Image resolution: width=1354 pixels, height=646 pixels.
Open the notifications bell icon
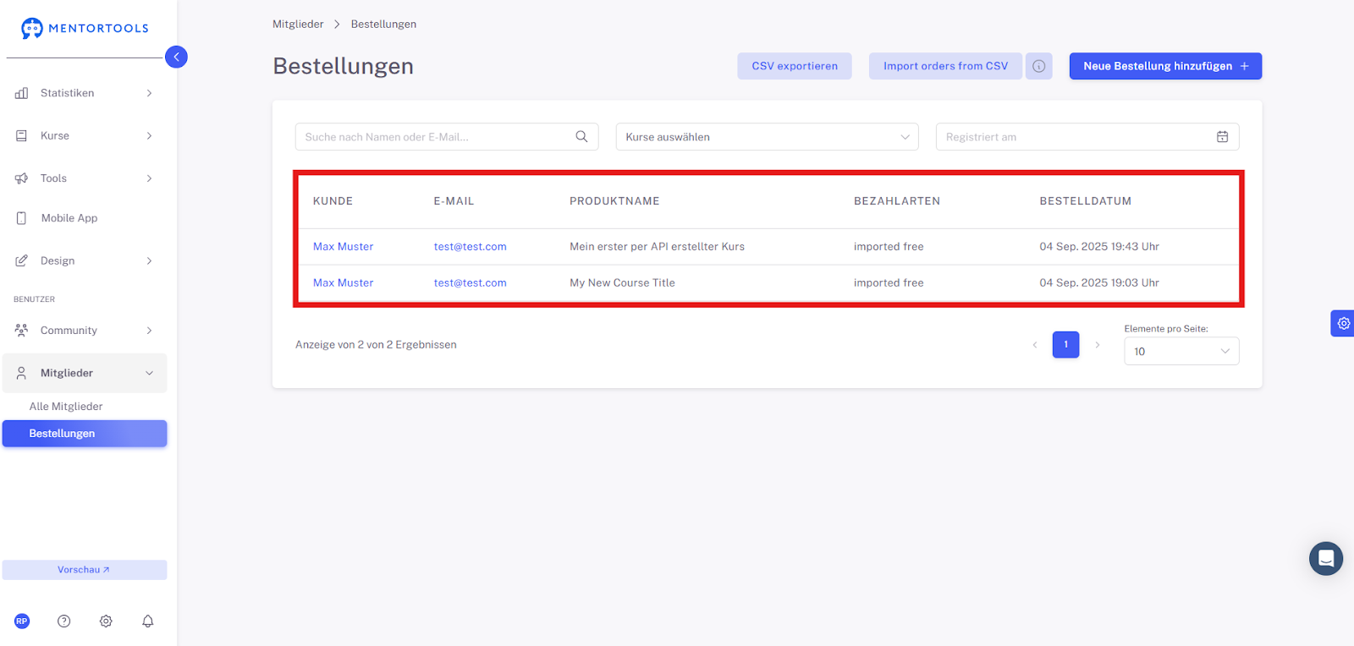pos(148,621)
